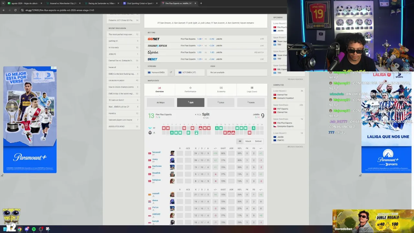The image size is (414, 233).
Task: Click runneR's agent portrait
Action: 172,194
